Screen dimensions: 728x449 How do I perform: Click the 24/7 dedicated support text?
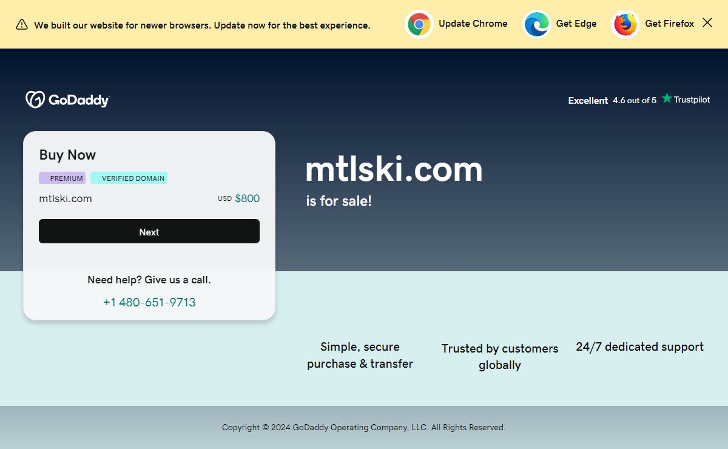click(x=639, y=346)
